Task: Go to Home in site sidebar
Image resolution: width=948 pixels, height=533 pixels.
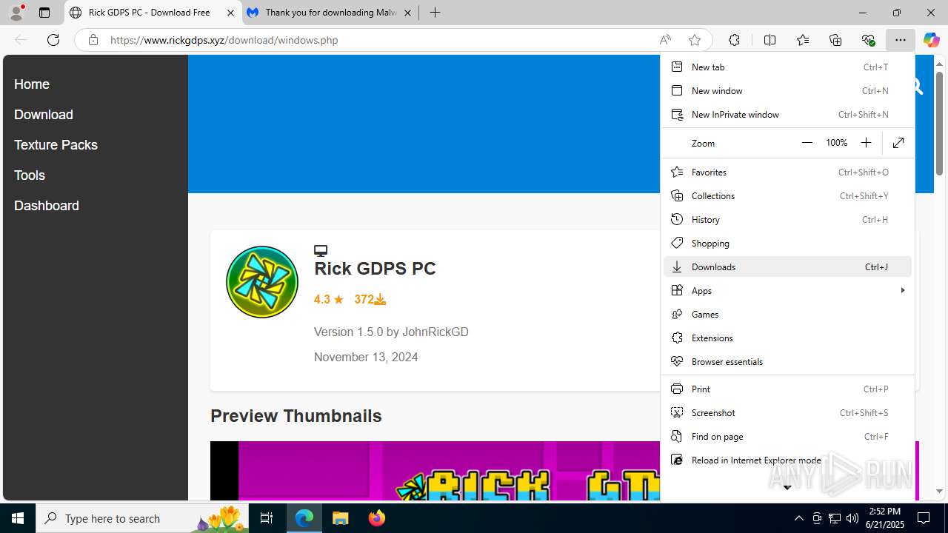Action: click(32, 84)
